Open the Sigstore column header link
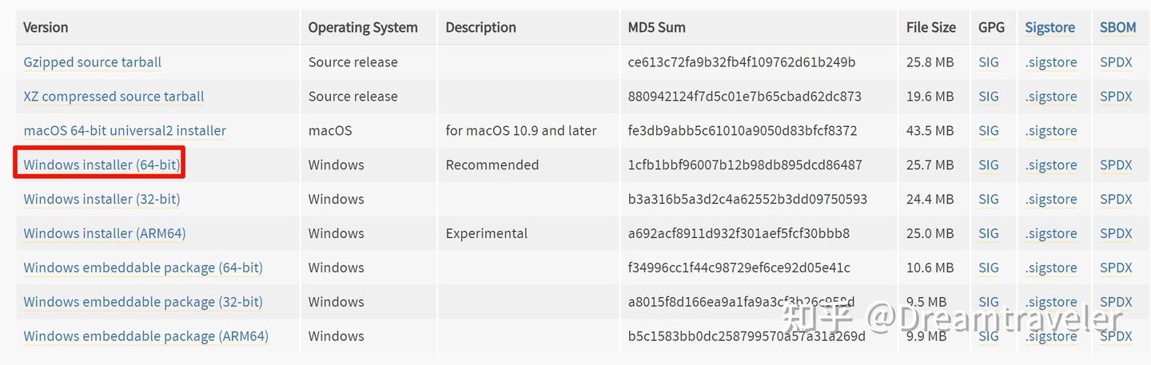The height and width of the screenshot is (365, 1151). pyautogui.click(x=1049, y=27)
